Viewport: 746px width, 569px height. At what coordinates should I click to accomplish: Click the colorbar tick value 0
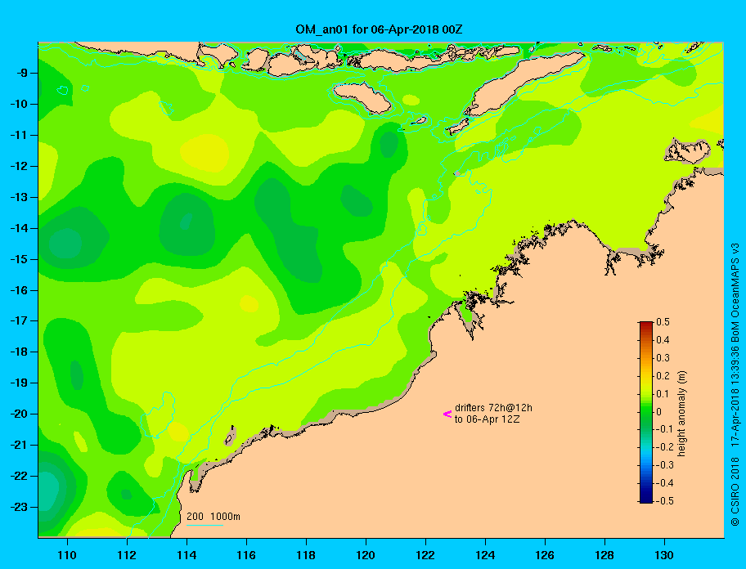pos(659,412)
